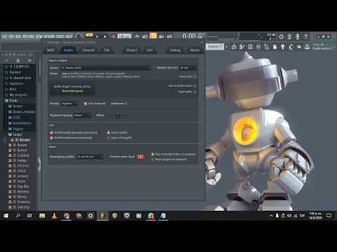
Task: Click the microphone one-click recording icon
Action: point(298,36)
